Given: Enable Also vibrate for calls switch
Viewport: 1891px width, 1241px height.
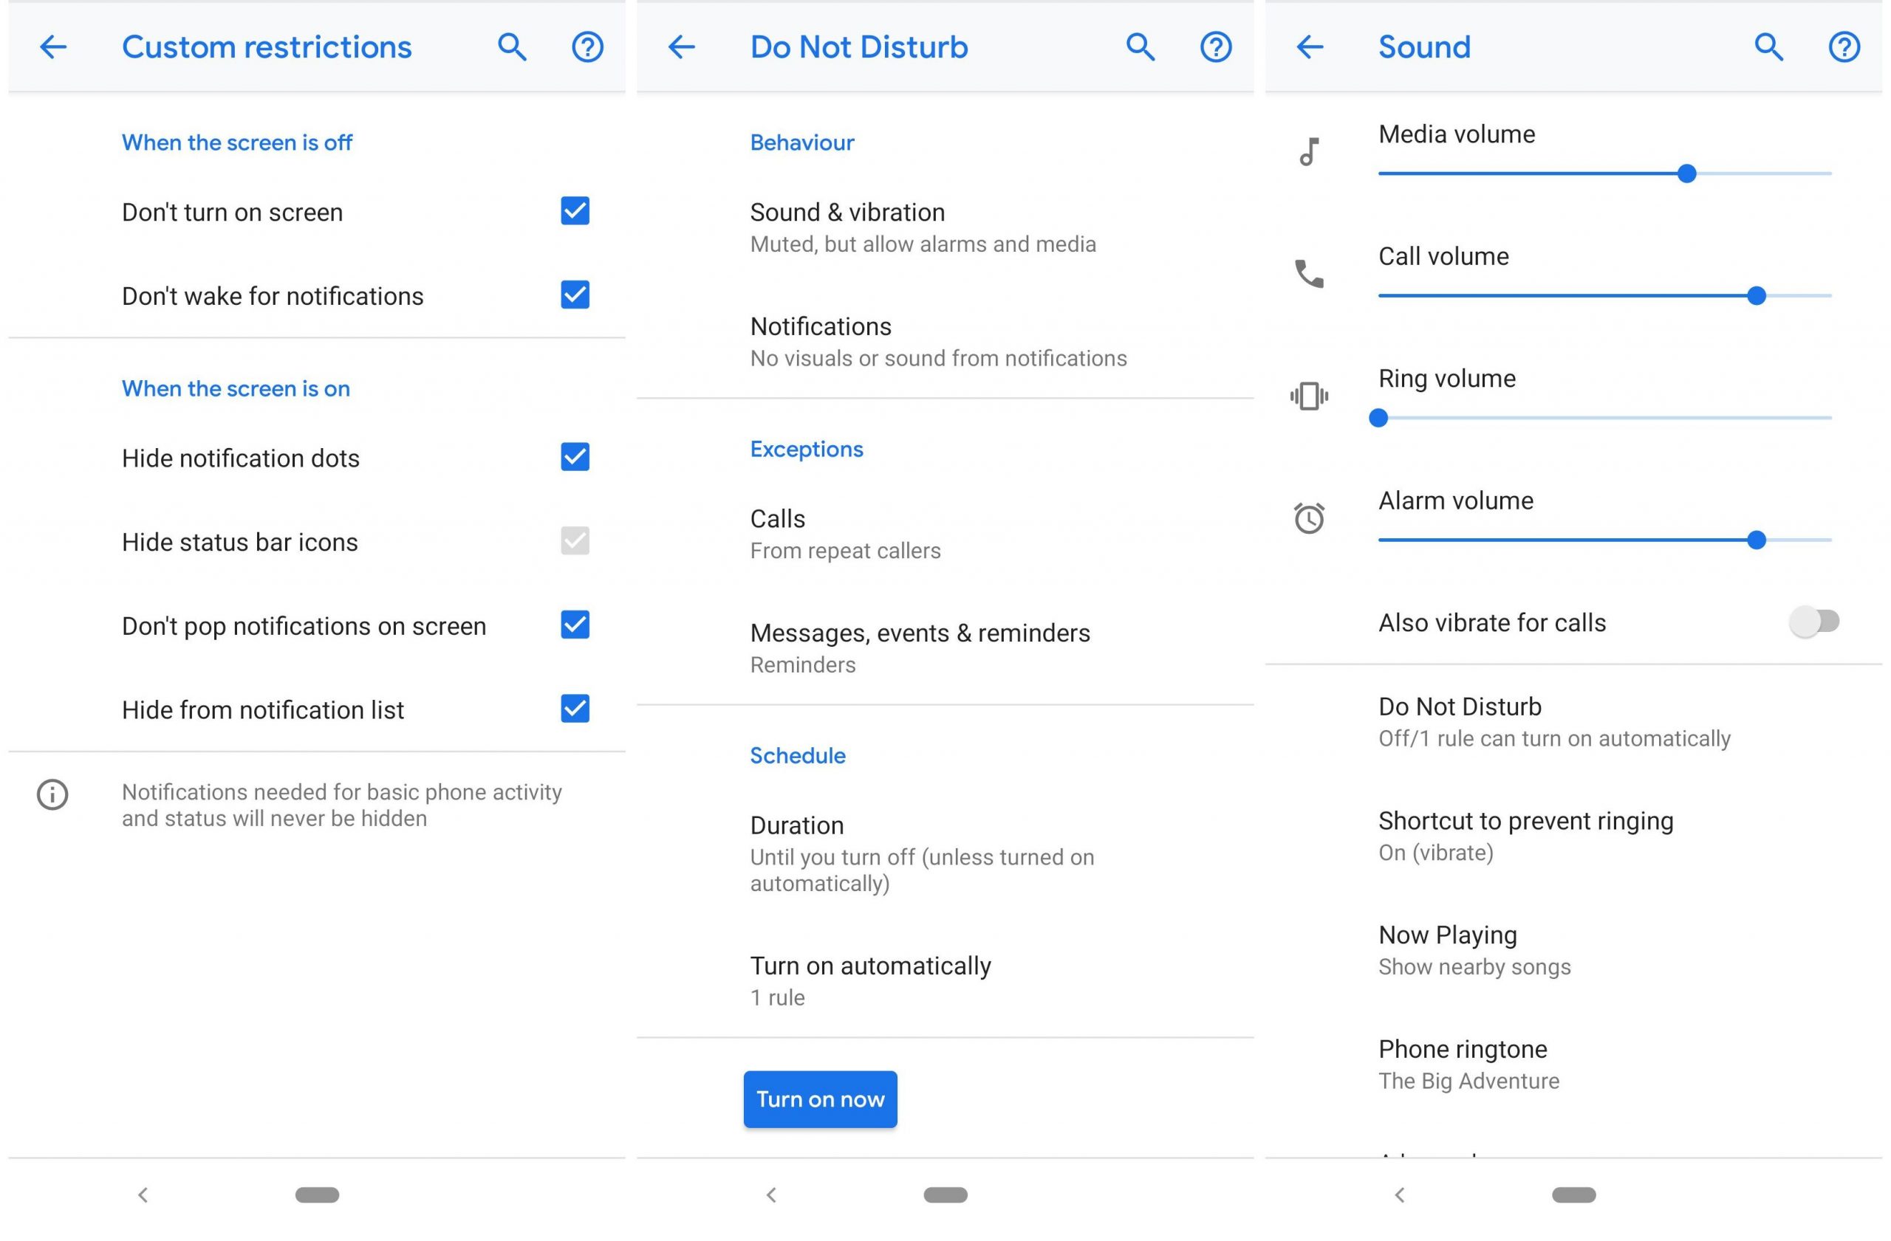Looking at the screenshot, I should [1813, 622].
